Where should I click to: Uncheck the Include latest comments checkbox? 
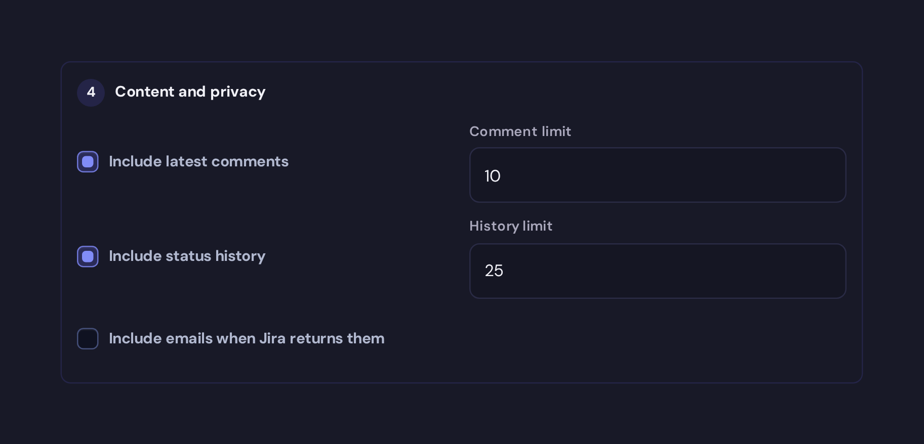pyautogui.click(x=88, y=162)
